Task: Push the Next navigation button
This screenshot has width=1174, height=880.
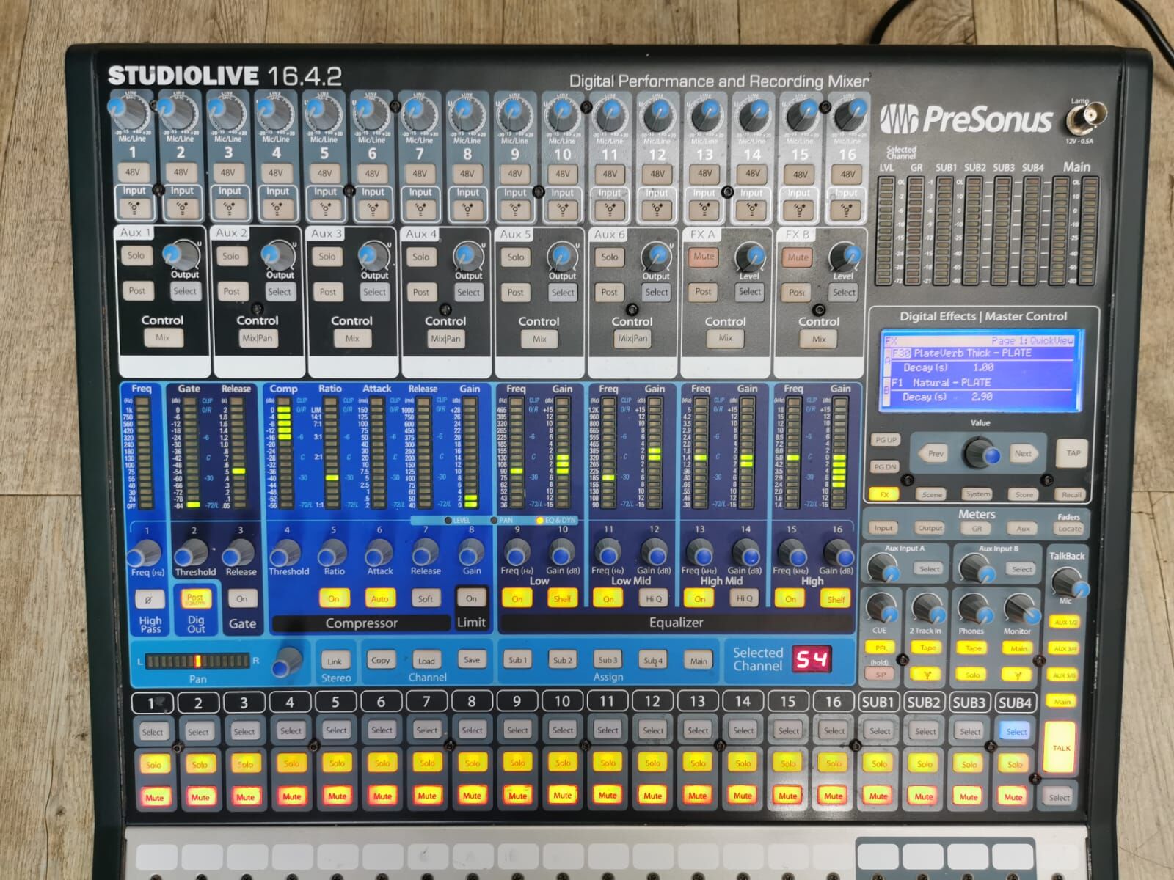Action: 1024,453
